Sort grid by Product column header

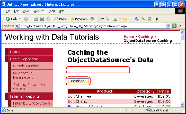(104, 91)
